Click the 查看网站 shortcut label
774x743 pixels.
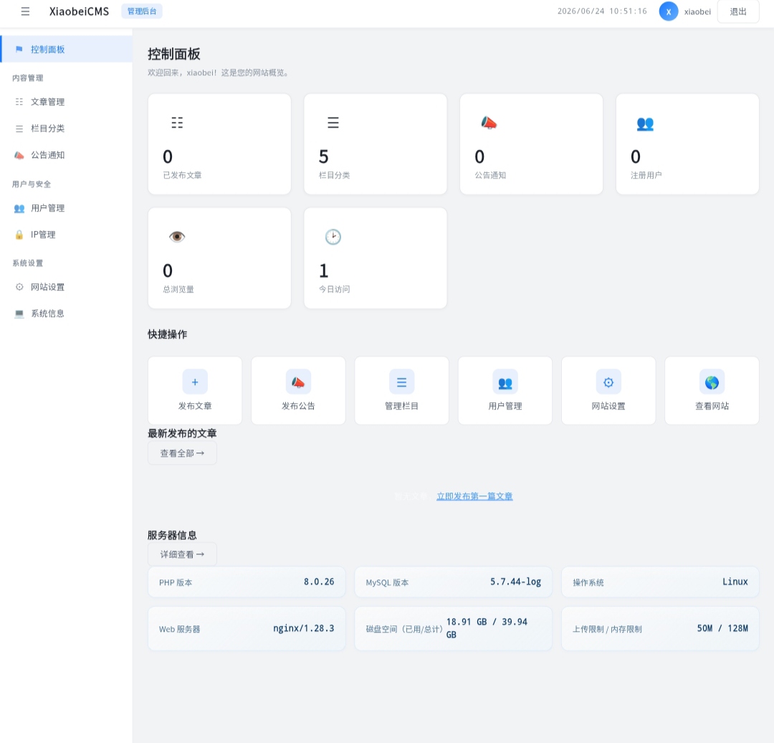[x=712, y=406]
